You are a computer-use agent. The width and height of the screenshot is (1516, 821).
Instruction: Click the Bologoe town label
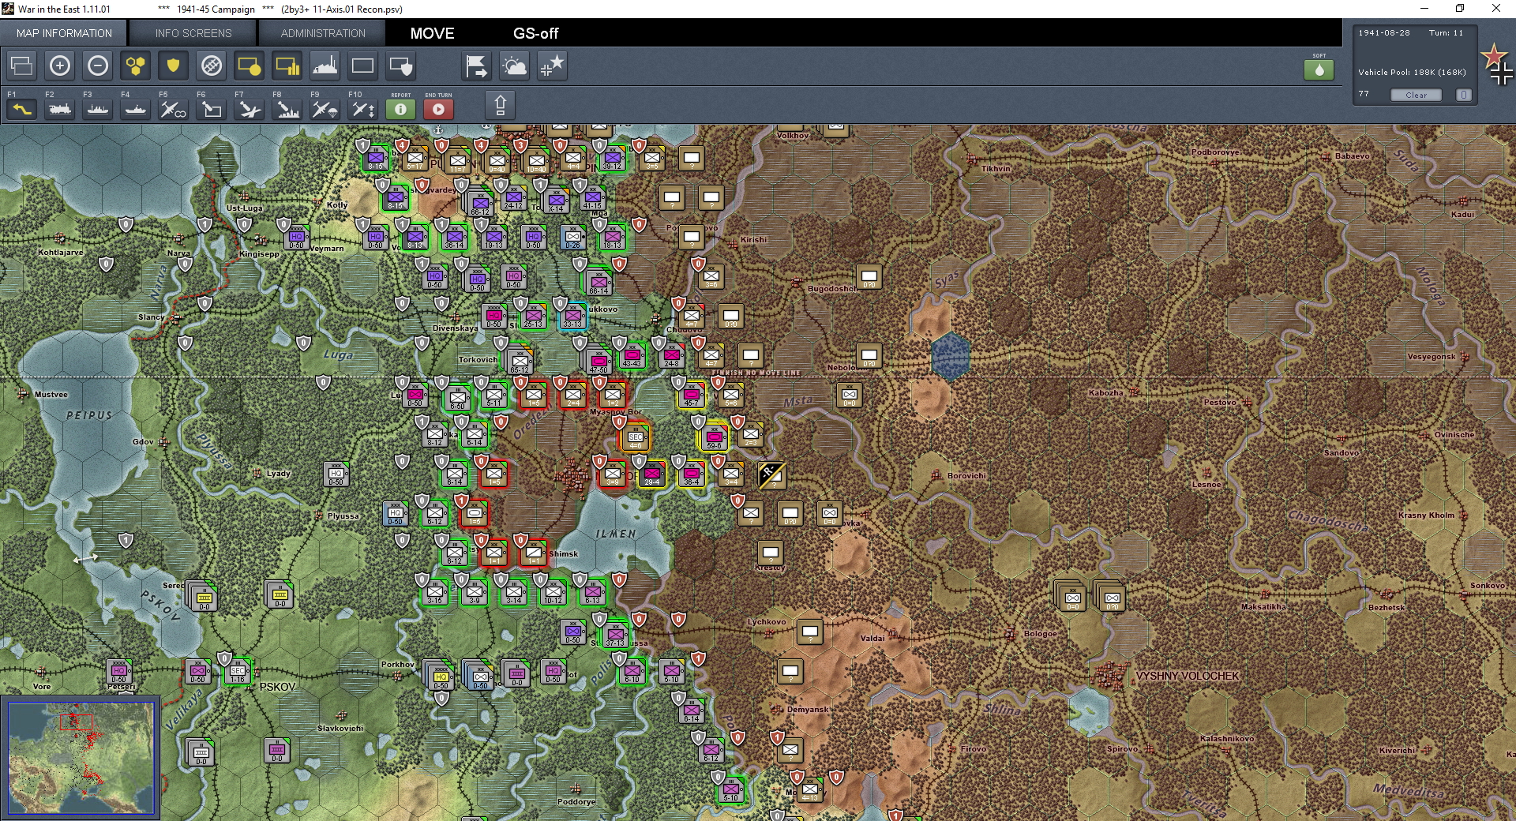pos(1040,633)
